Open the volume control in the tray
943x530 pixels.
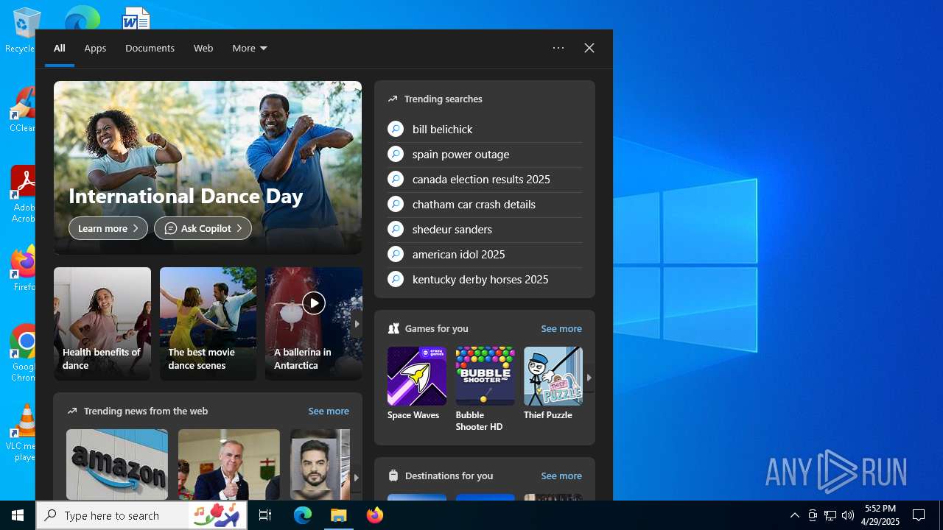click(848, 515)
